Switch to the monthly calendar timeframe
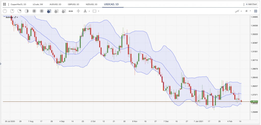261x125 pixels. (x=64, y=11)
